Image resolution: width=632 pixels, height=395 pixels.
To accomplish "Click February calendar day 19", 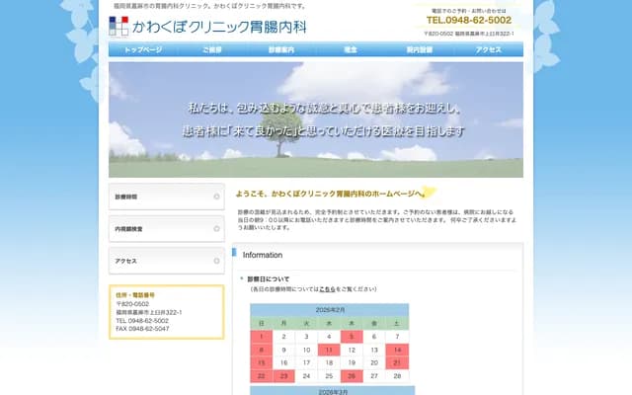I will (352, 362).
